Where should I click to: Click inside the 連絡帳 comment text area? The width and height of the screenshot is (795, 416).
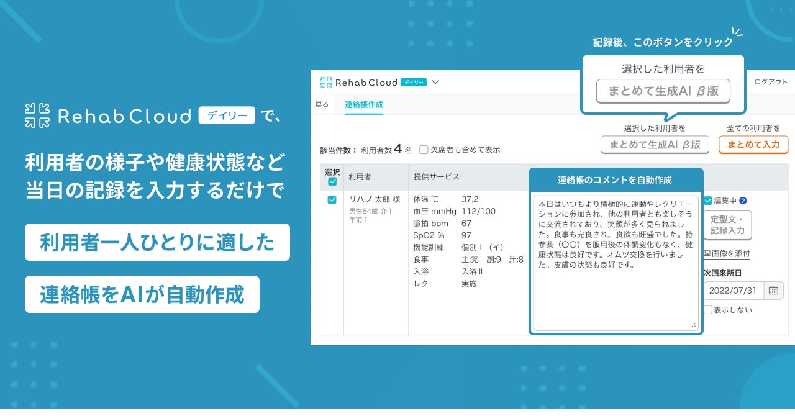pyautogui.click(x=616, y=263)
